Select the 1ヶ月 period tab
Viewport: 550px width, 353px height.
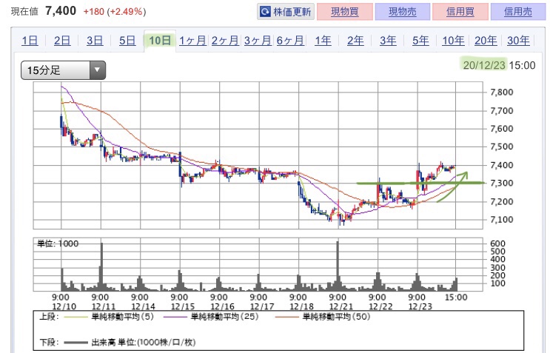click(x=192, y=41)
